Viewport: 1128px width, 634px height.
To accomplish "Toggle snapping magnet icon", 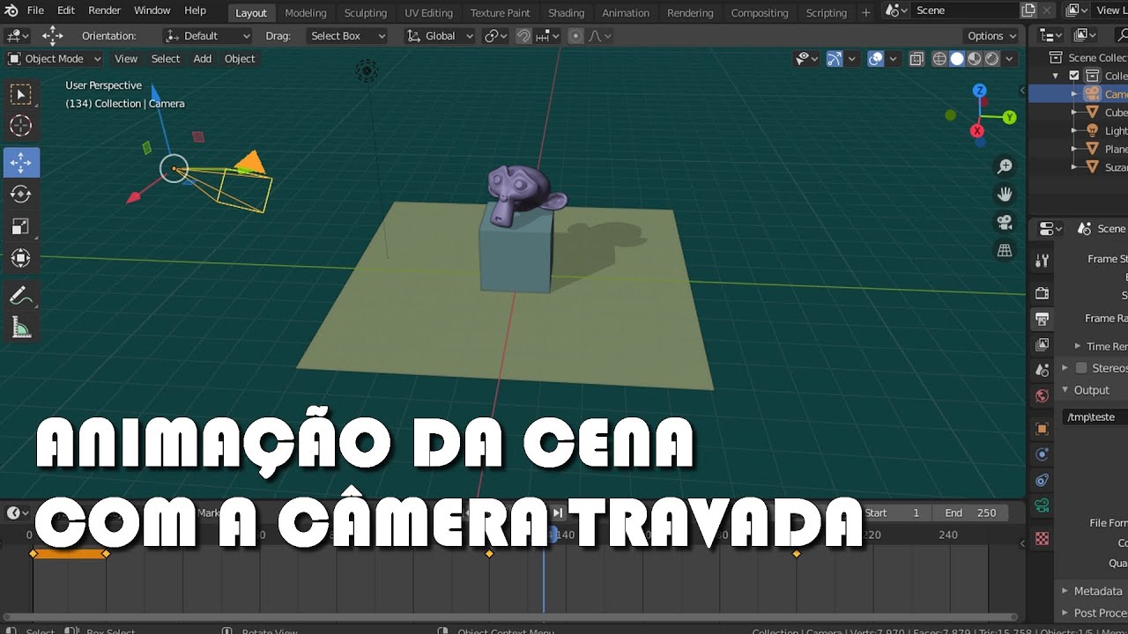I will 523,36.
